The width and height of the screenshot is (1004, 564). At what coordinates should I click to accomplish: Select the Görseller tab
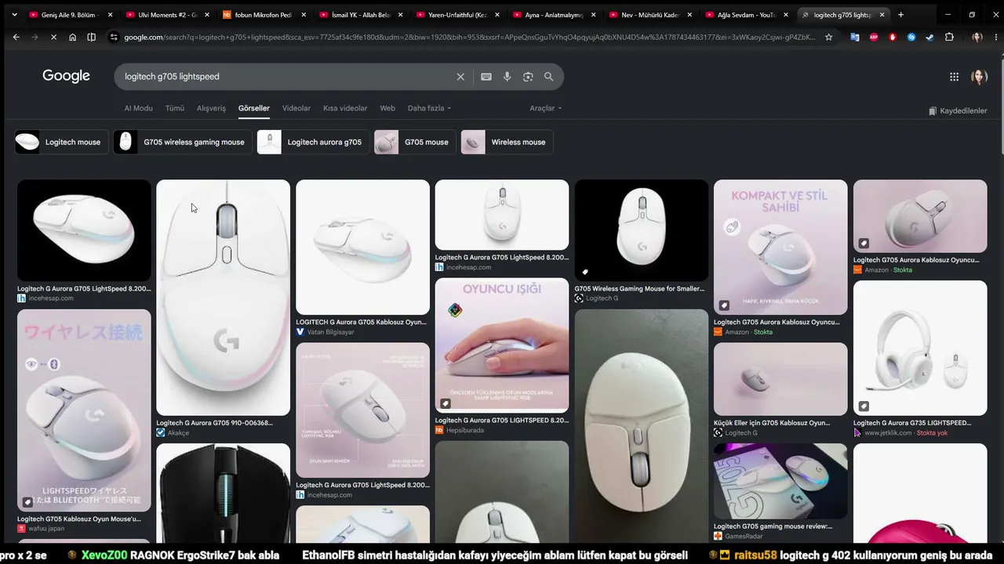[254, 108]
